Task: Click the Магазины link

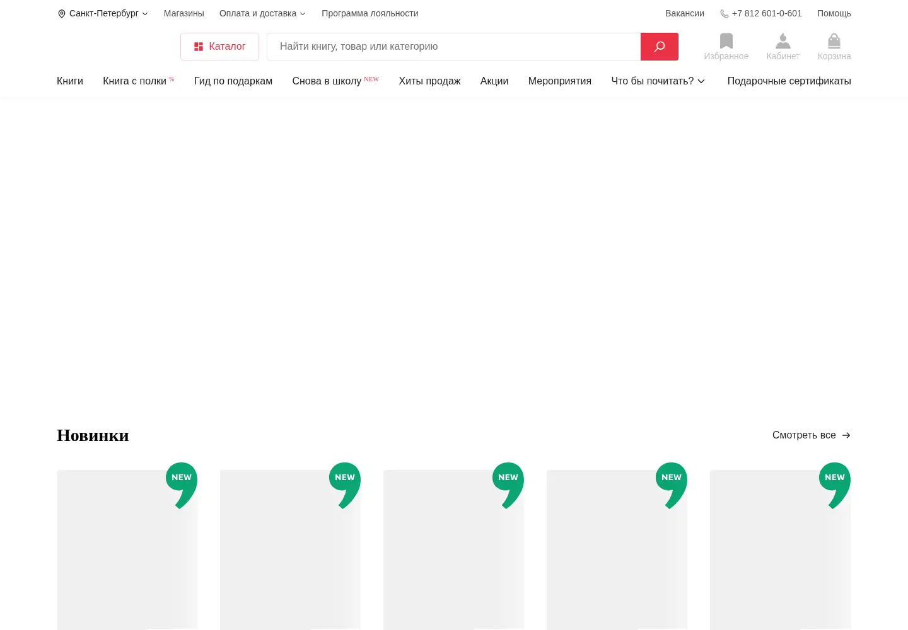Action: tap(184, 13)
